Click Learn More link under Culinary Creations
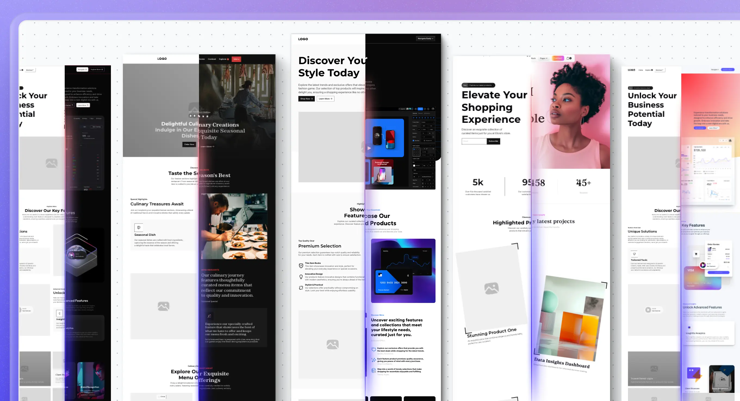Screen dimensions: 740x401 [x=207, y=146]
